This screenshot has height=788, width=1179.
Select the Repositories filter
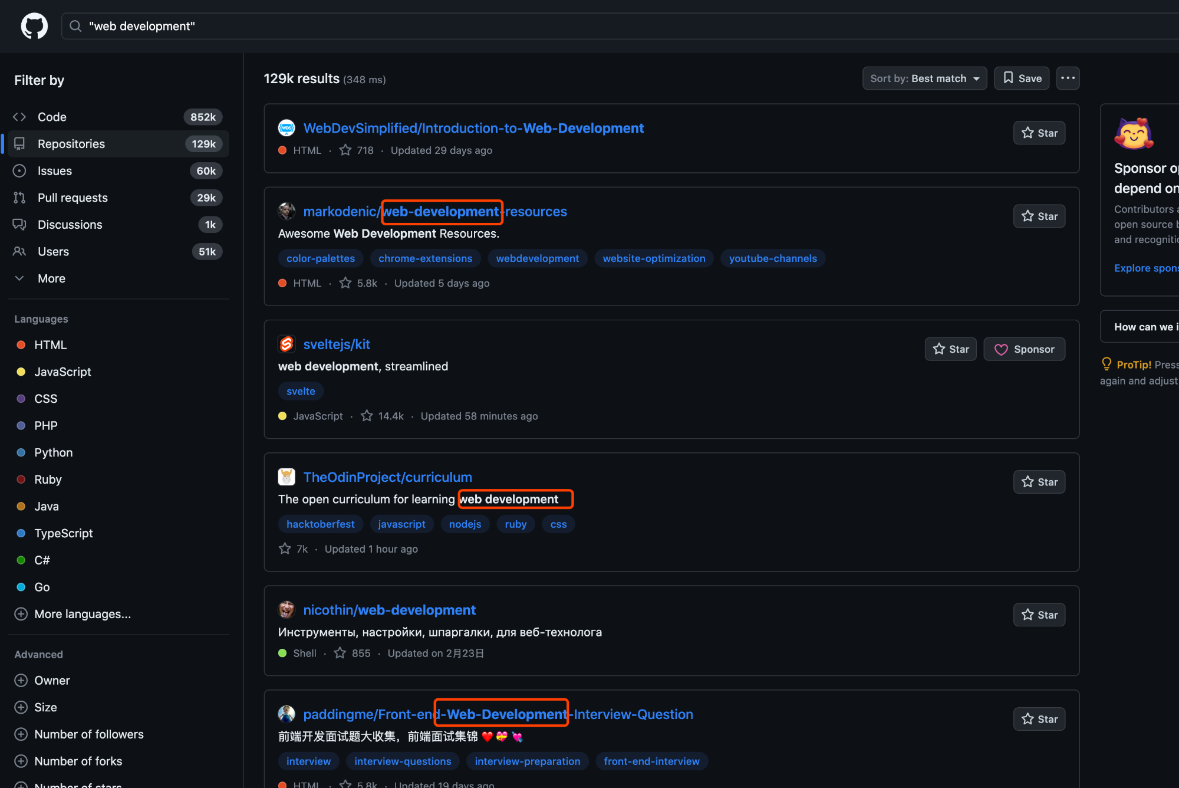[118, 144]
